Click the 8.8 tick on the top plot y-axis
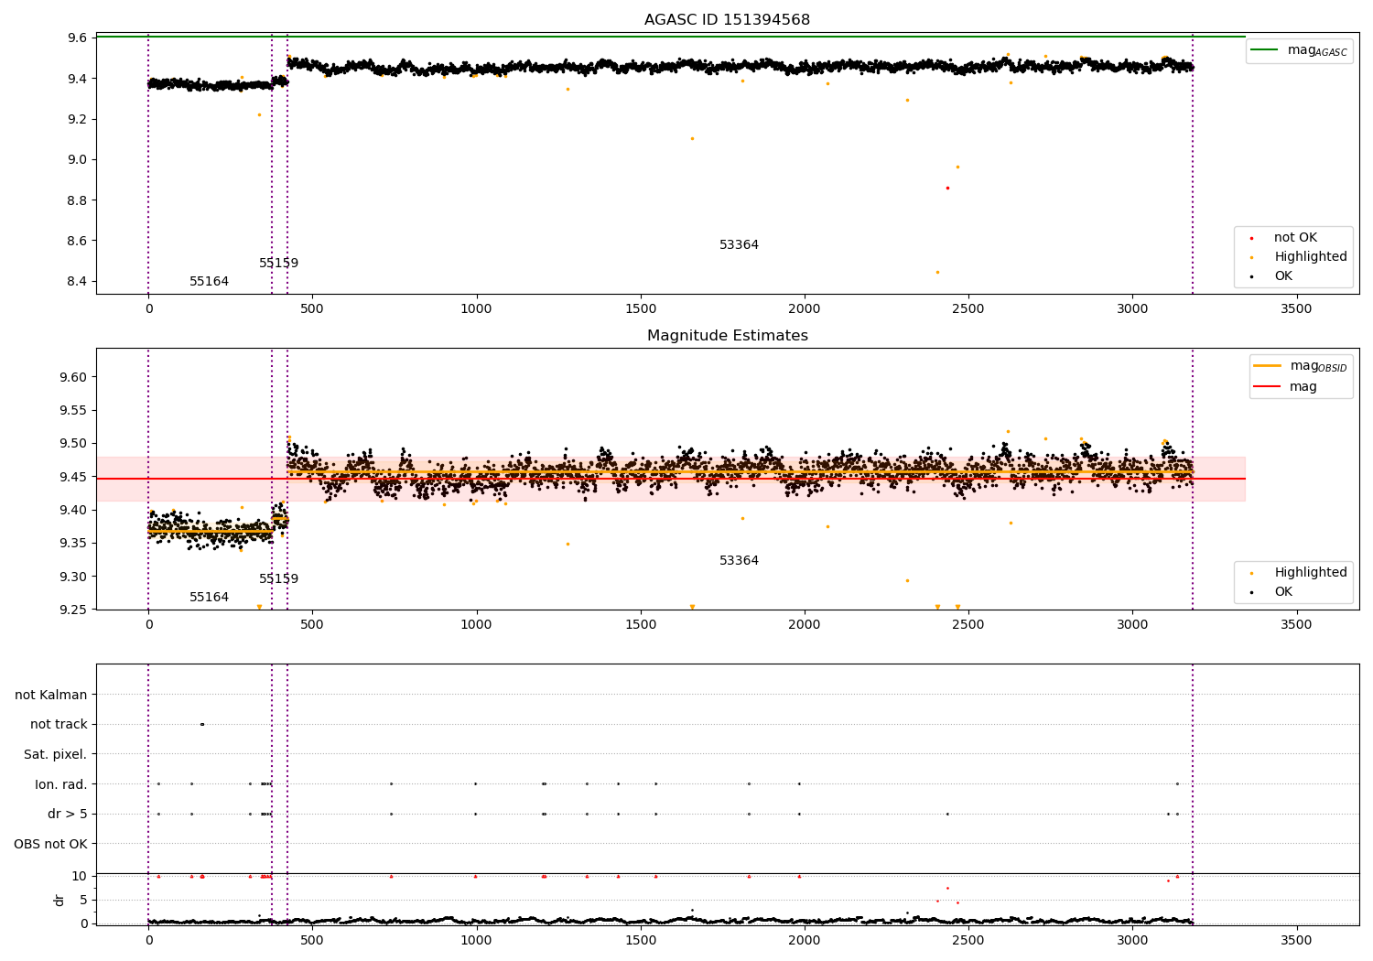This screenshot has height=961, width=1373. click(x=77, y=200)
